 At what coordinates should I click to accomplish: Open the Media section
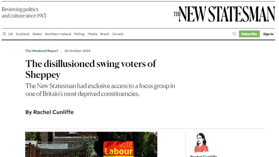[92, 34]
